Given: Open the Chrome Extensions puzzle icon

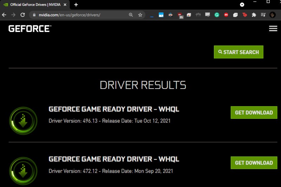Looking at the screenshot, I should point(254,15).
